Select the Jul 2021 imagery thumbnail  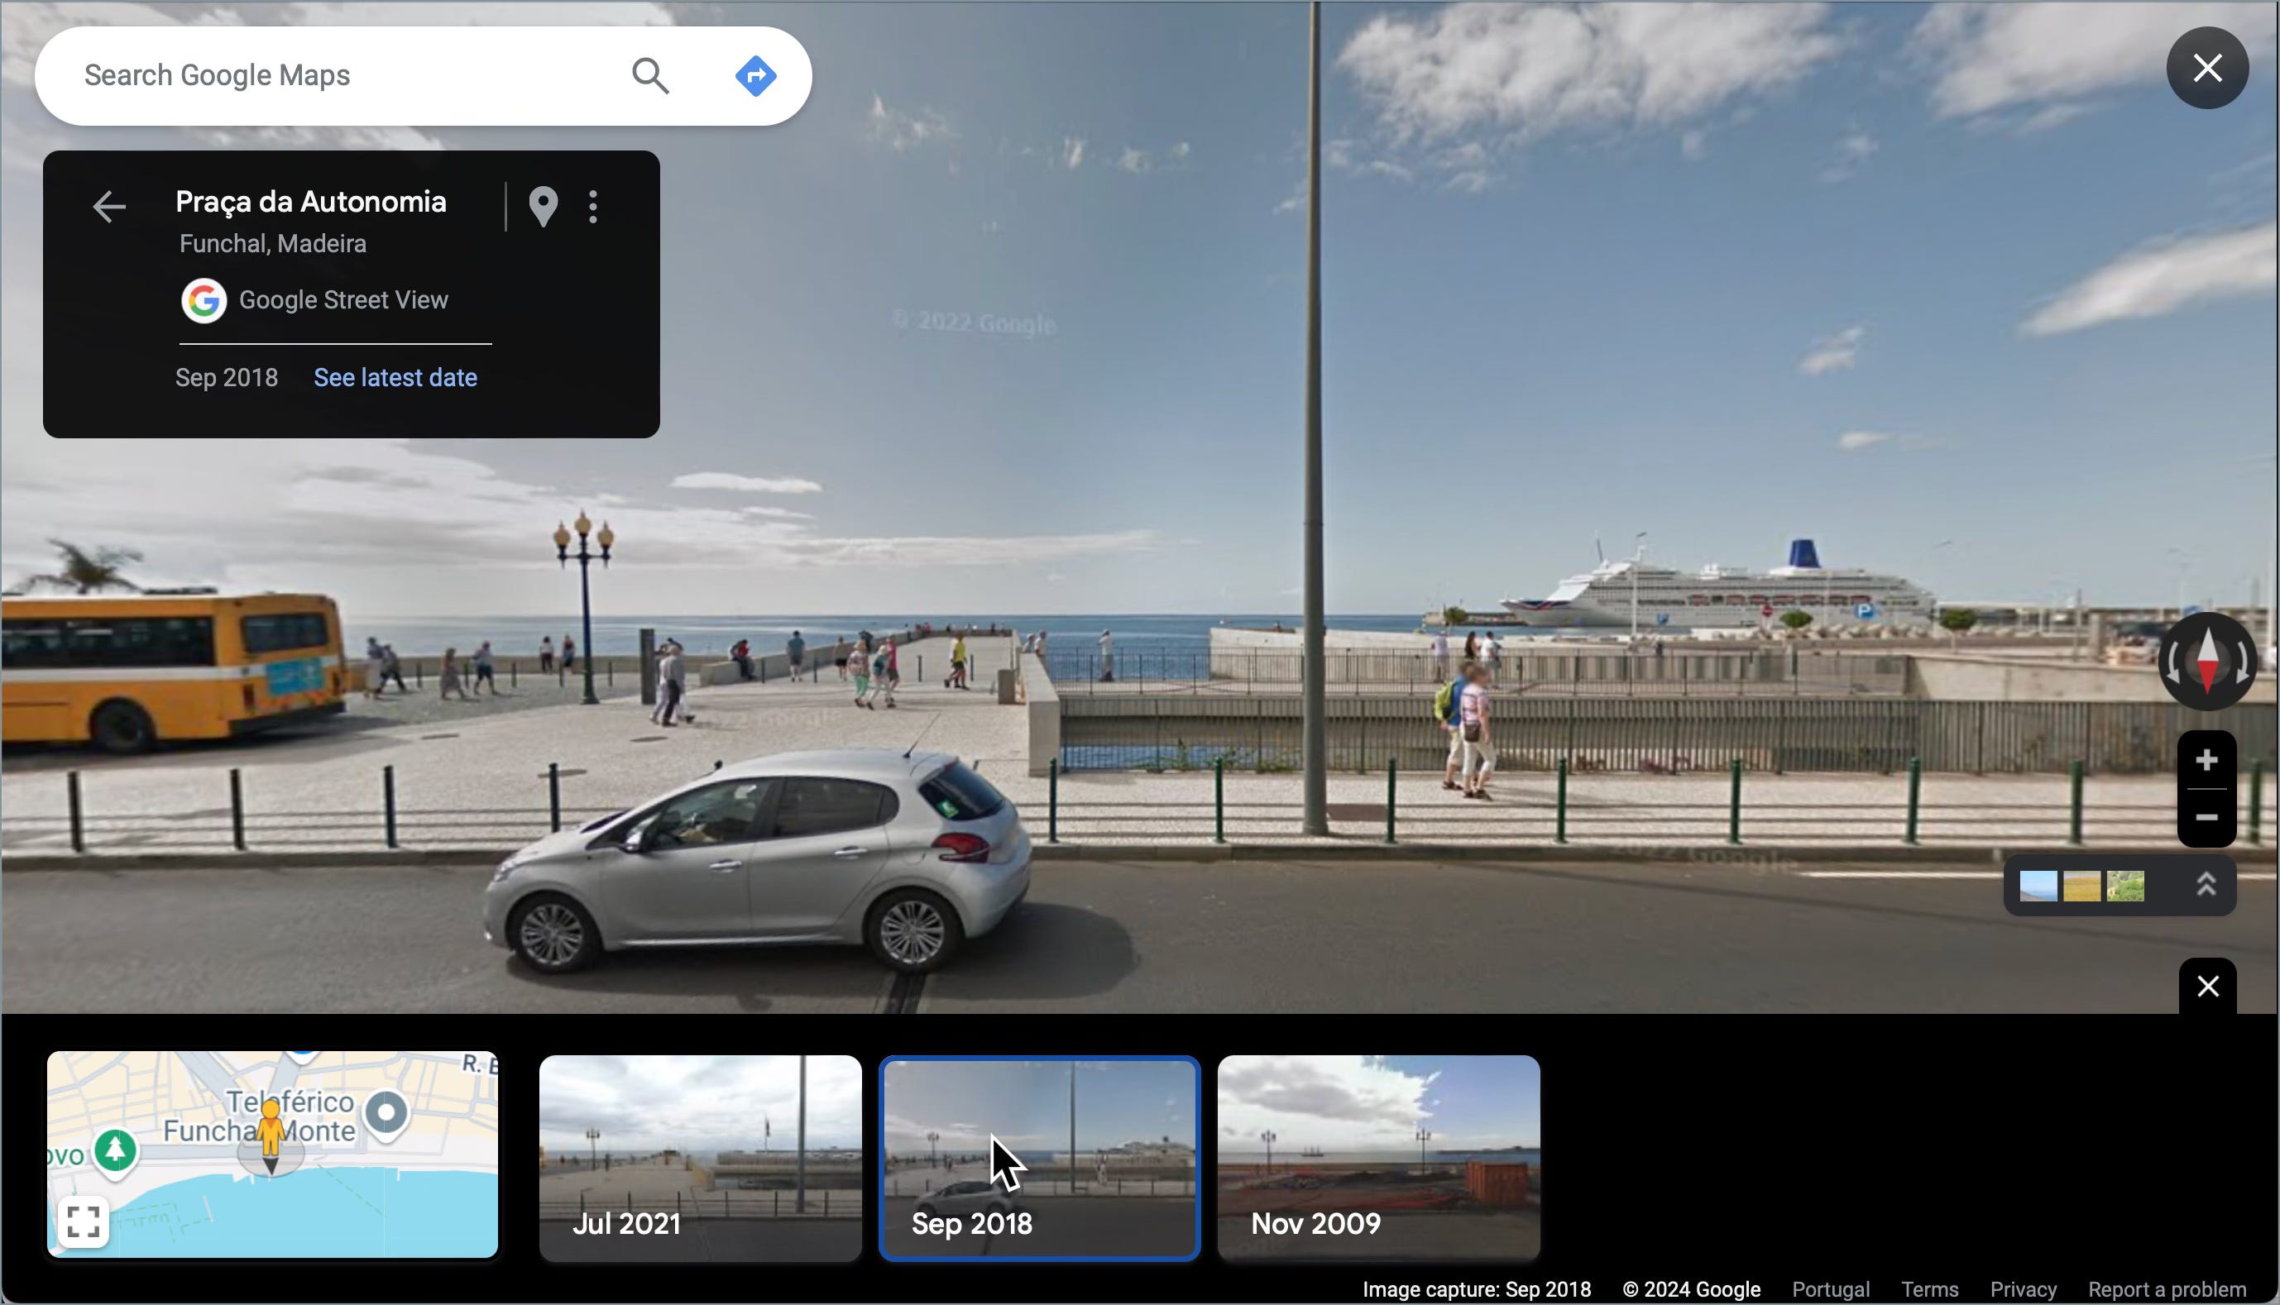click(x=700, y=1157)
